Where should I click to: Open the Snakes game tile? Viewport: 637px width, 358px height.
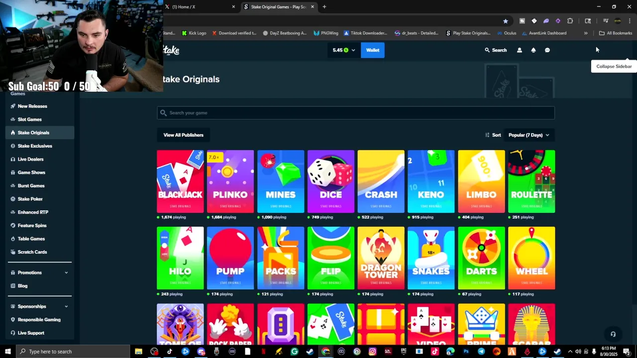click(431, 258)
